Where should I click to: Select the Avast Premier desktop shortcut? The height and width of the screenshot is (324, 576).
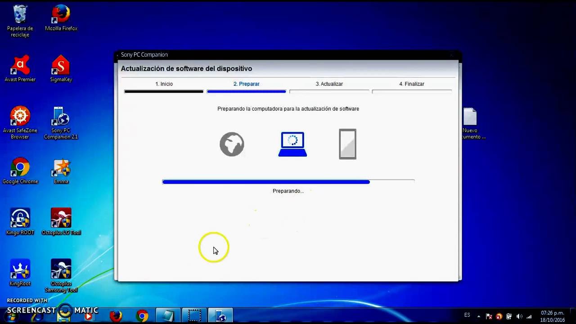(x=20, y=69)
